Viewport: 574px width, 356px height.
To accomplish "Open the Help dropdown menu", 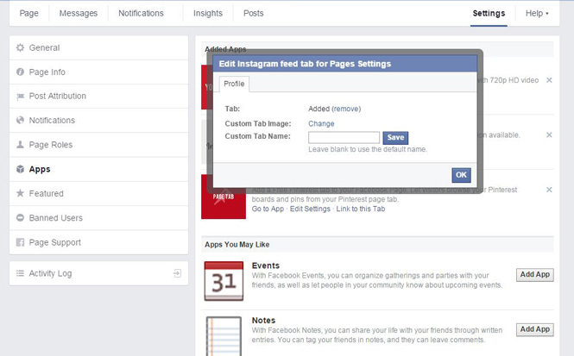I will (537, 13).
